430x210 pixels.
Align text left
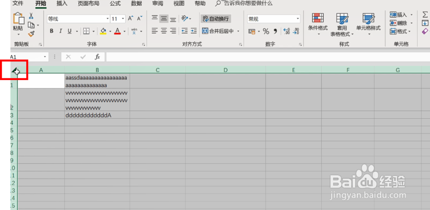(x=155, y=31)
